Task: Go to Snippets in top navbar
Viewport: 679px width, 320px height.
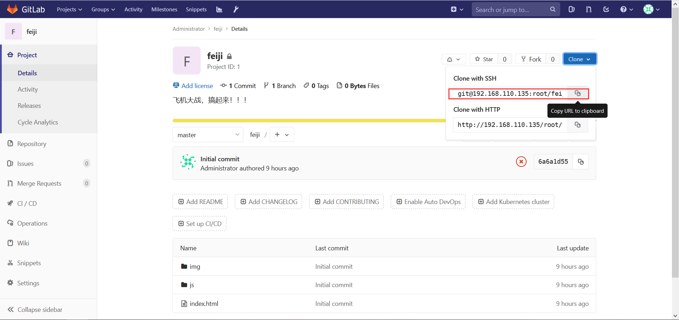Action: [196, 10]
